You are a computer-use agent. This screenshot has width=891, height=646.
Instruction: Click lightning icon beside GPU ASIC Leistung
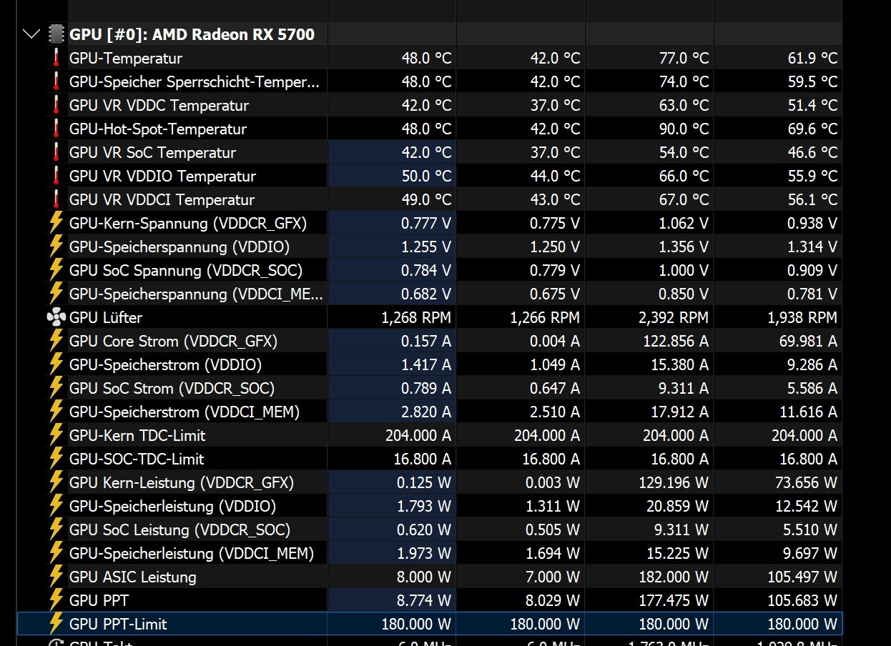click(x=56, y=577)
